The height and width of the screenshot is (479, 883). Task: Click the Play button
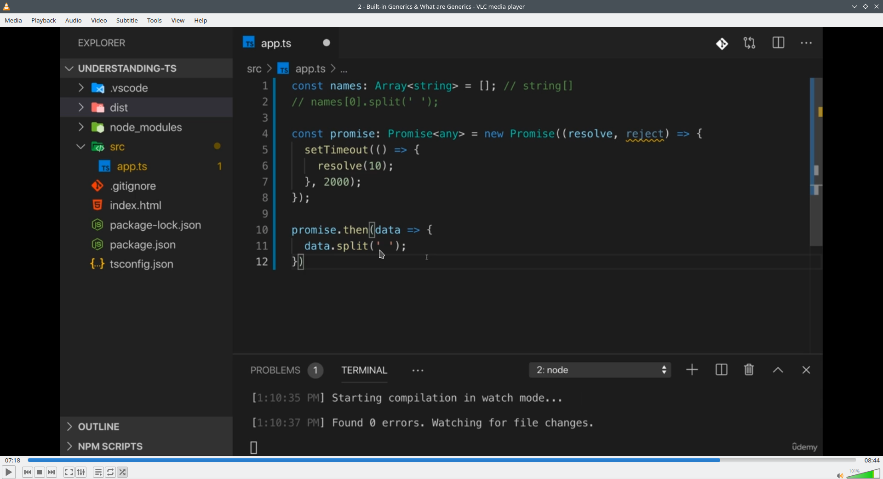tap(9, 472)
